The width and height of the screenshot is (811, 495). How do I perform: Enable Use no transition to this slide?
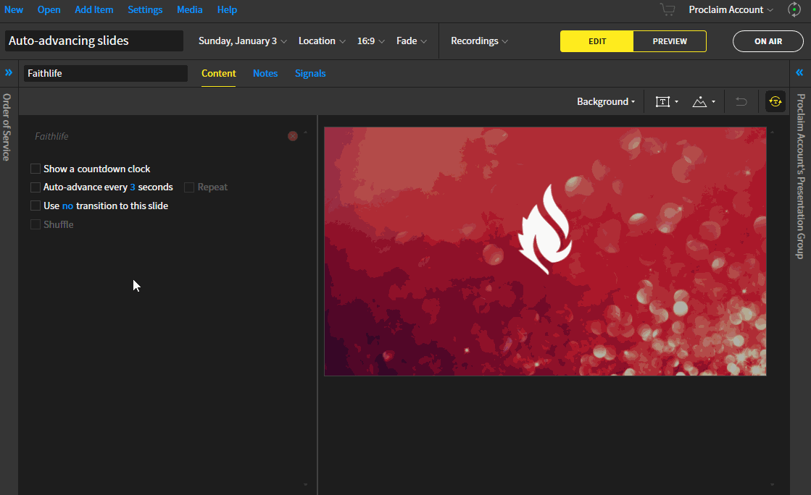click(36, 206)
